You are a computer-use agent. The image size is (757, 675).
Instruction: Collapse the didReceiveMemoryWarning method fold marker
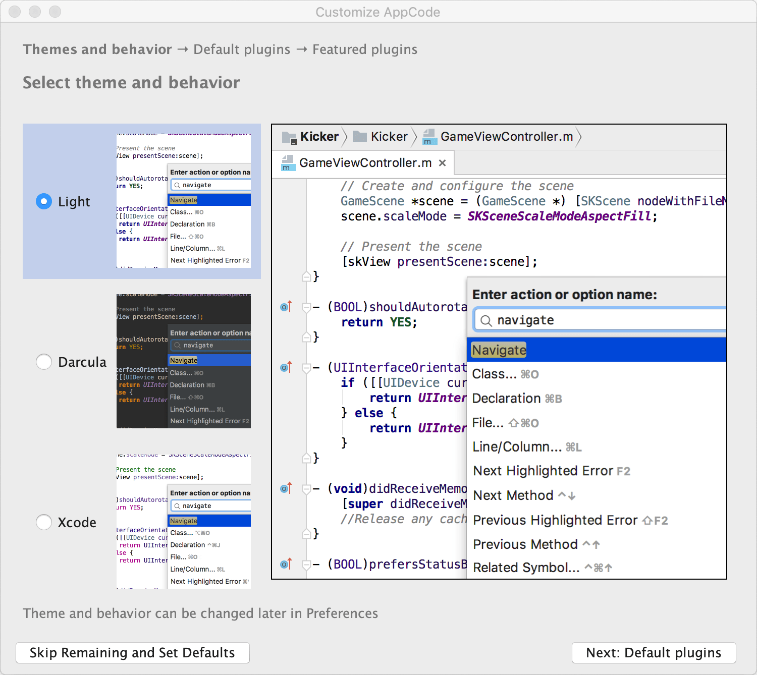point(306,489)
